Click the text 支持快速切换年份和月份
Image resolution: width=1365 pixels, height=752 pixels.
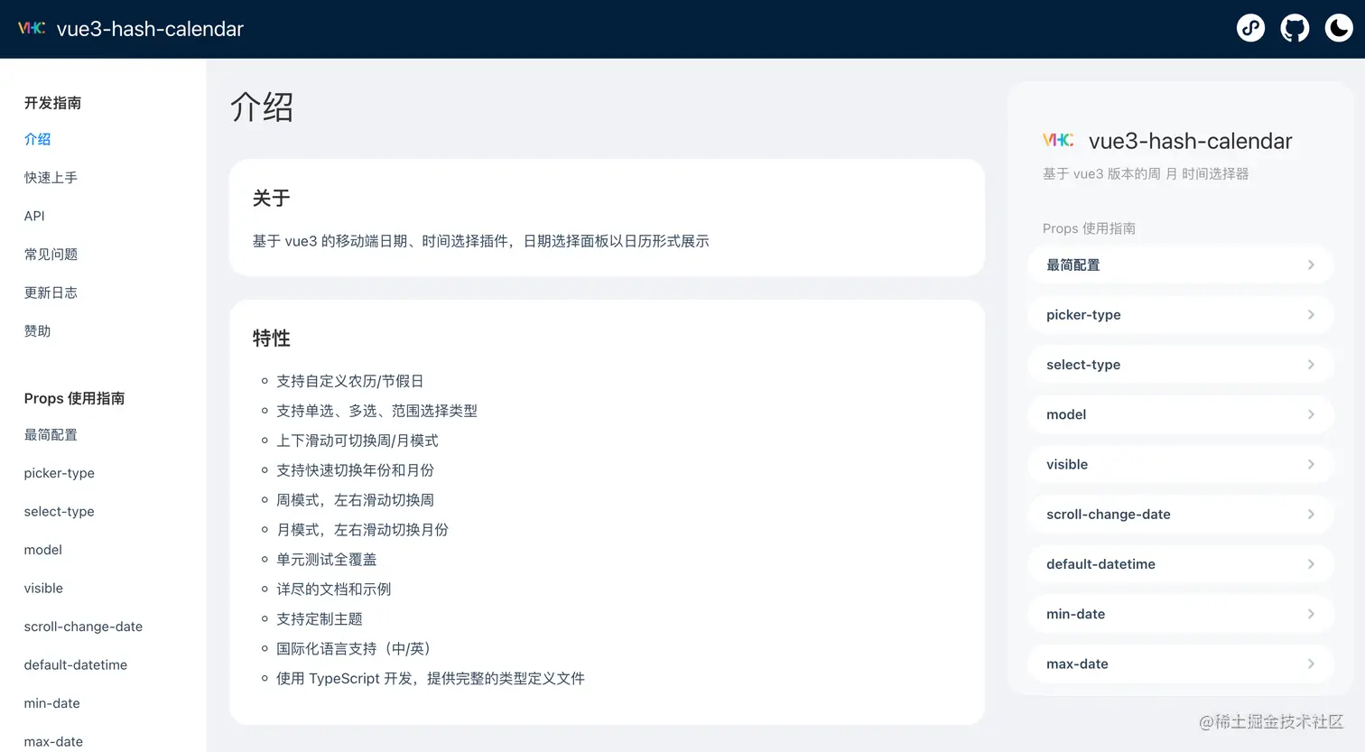pos(355,470)
